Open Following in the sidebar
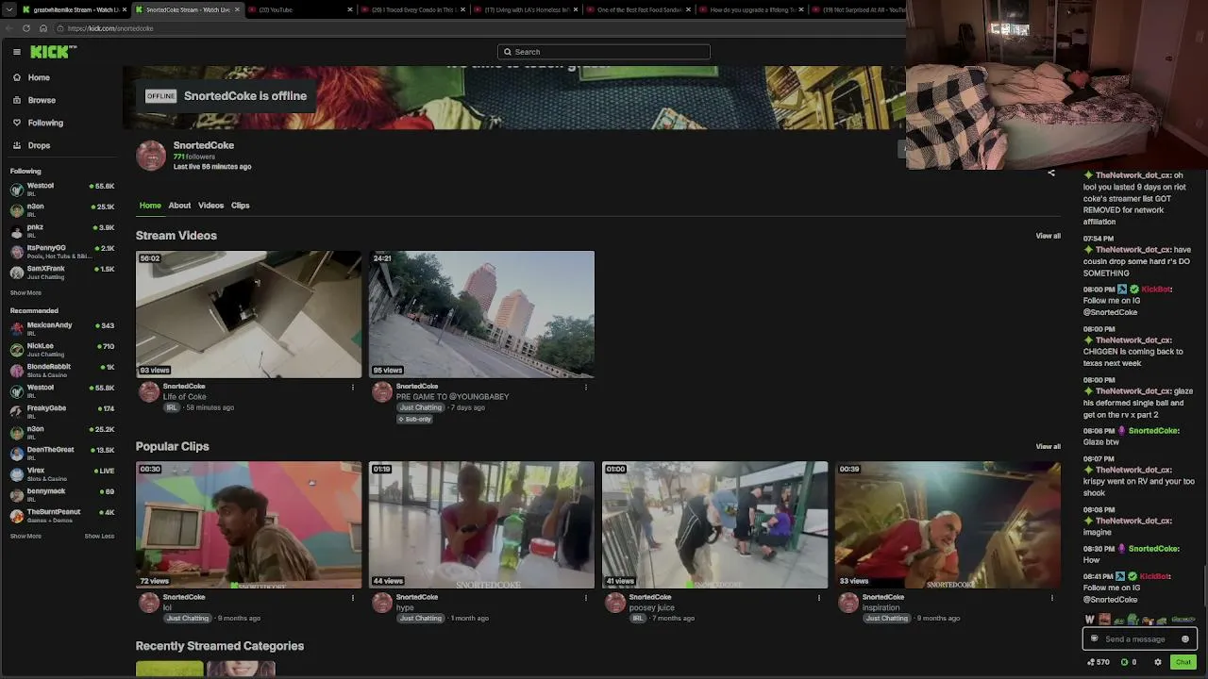The image size is (1208, 679). pyautogui.click(x=45, y=123)
